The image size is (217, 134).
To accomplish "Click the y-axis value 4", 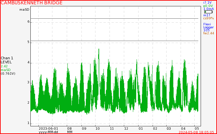I will tap(28, 62).
